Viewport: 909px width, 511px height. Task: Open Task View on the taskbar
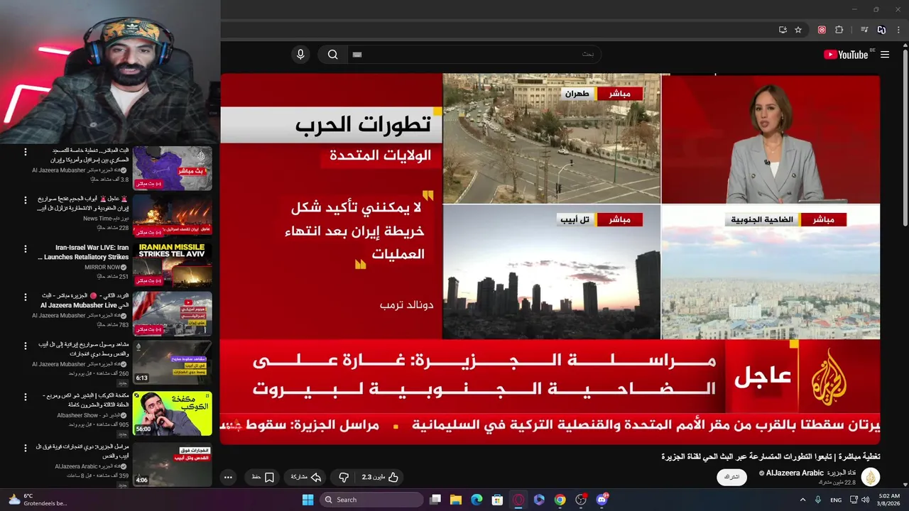pos(435,500)
